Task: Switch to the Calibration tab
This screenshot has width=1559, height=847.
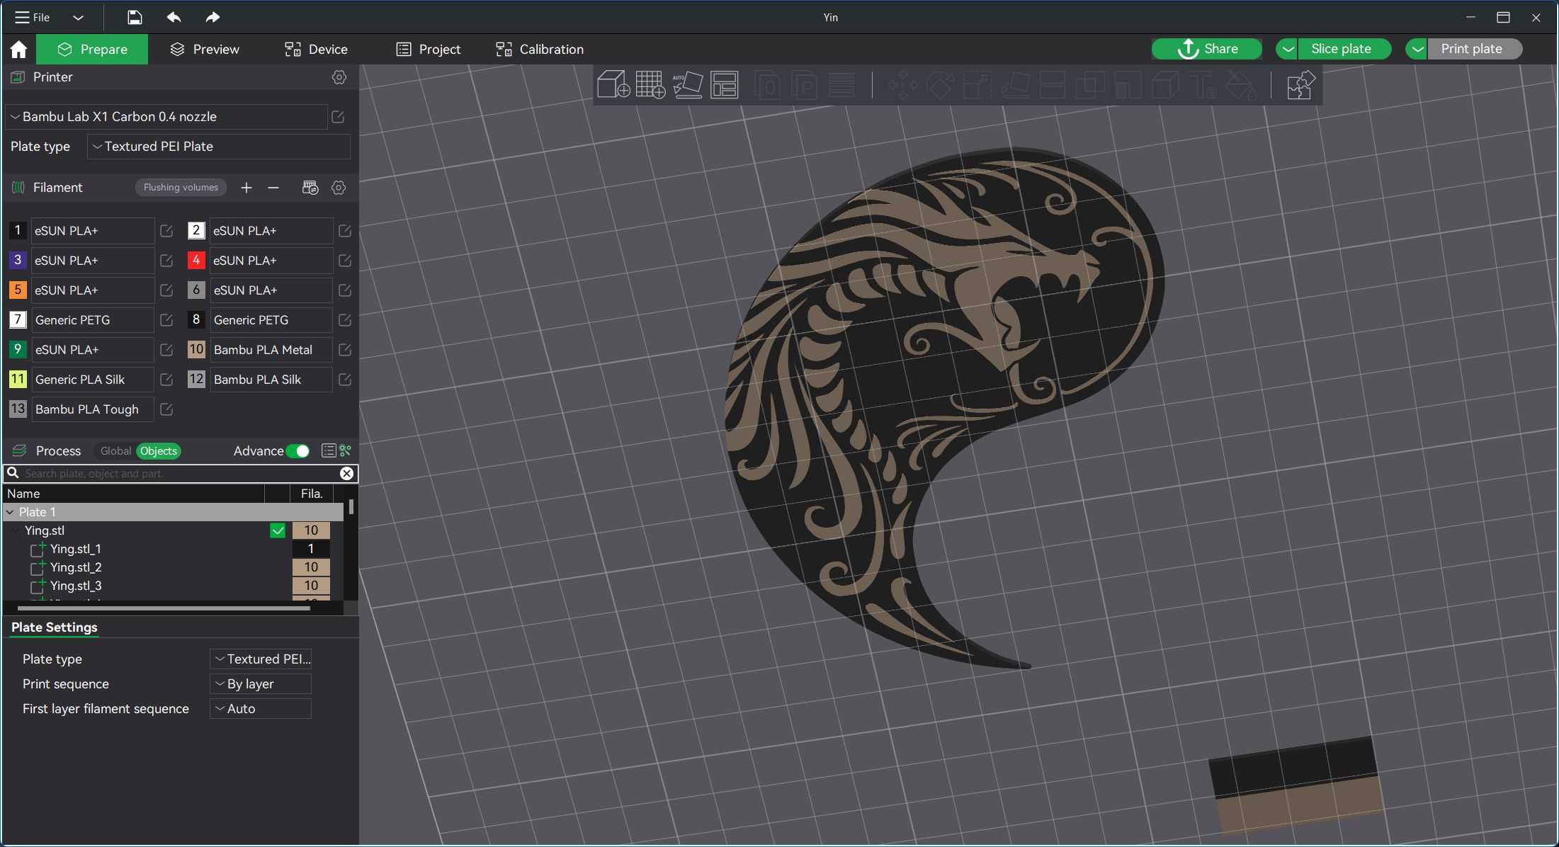Action: pos(540,49)
